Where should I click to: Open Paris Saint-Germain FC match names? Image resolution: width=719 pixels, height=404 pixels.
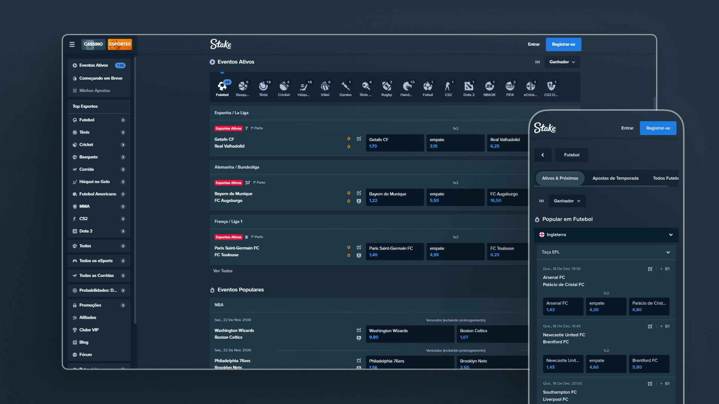coord(237,251)
